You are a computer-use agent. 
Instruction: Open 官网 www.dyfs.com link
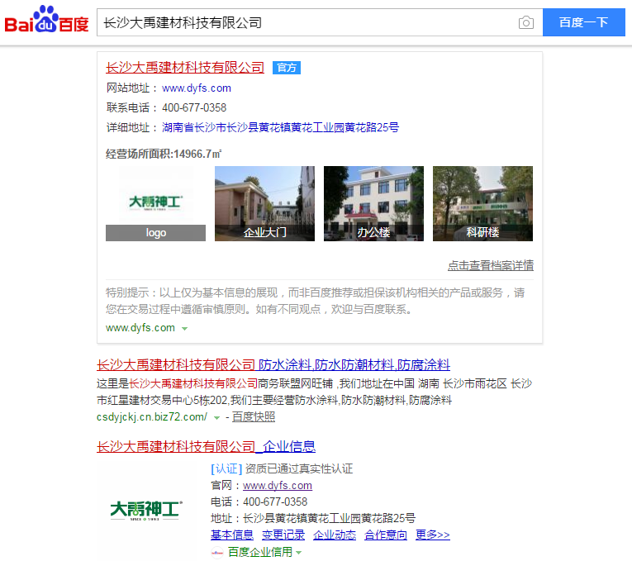pos(278,486)
